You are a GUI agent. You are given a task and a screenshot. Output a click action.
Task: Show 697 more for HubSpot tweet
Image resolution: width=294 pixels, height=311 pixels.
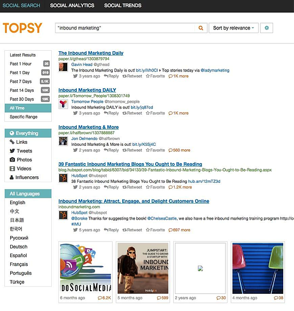[179, 230]
